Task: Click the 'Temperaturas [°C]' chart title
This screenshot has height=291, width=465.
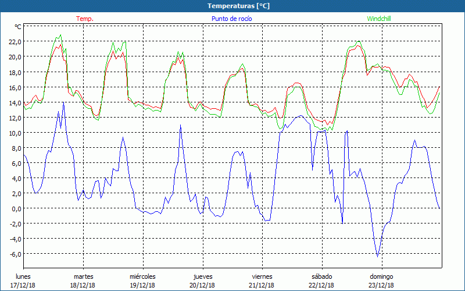Action: point(238,6)
